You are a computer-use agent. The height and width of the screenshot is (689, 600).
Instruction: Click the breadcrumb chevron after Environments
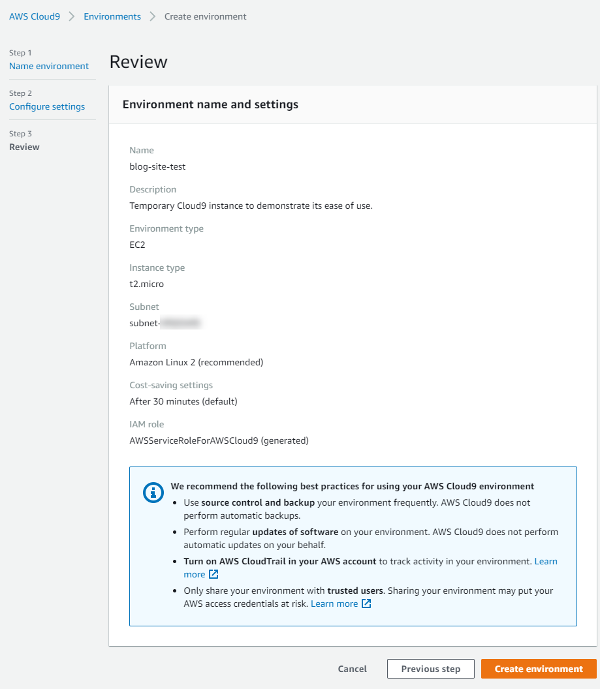(153, 16)
